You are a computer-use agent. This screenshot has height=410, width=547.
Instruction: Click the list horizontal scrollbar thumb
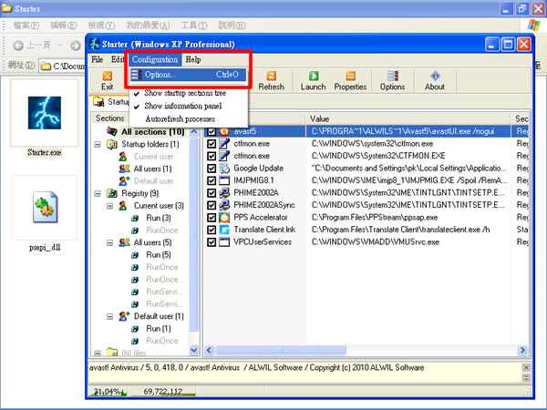pos(281,350)
